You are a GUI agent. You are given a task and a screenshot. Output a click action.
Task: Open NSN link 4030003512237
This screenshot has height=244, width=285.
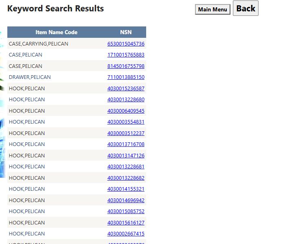(126, 133)
